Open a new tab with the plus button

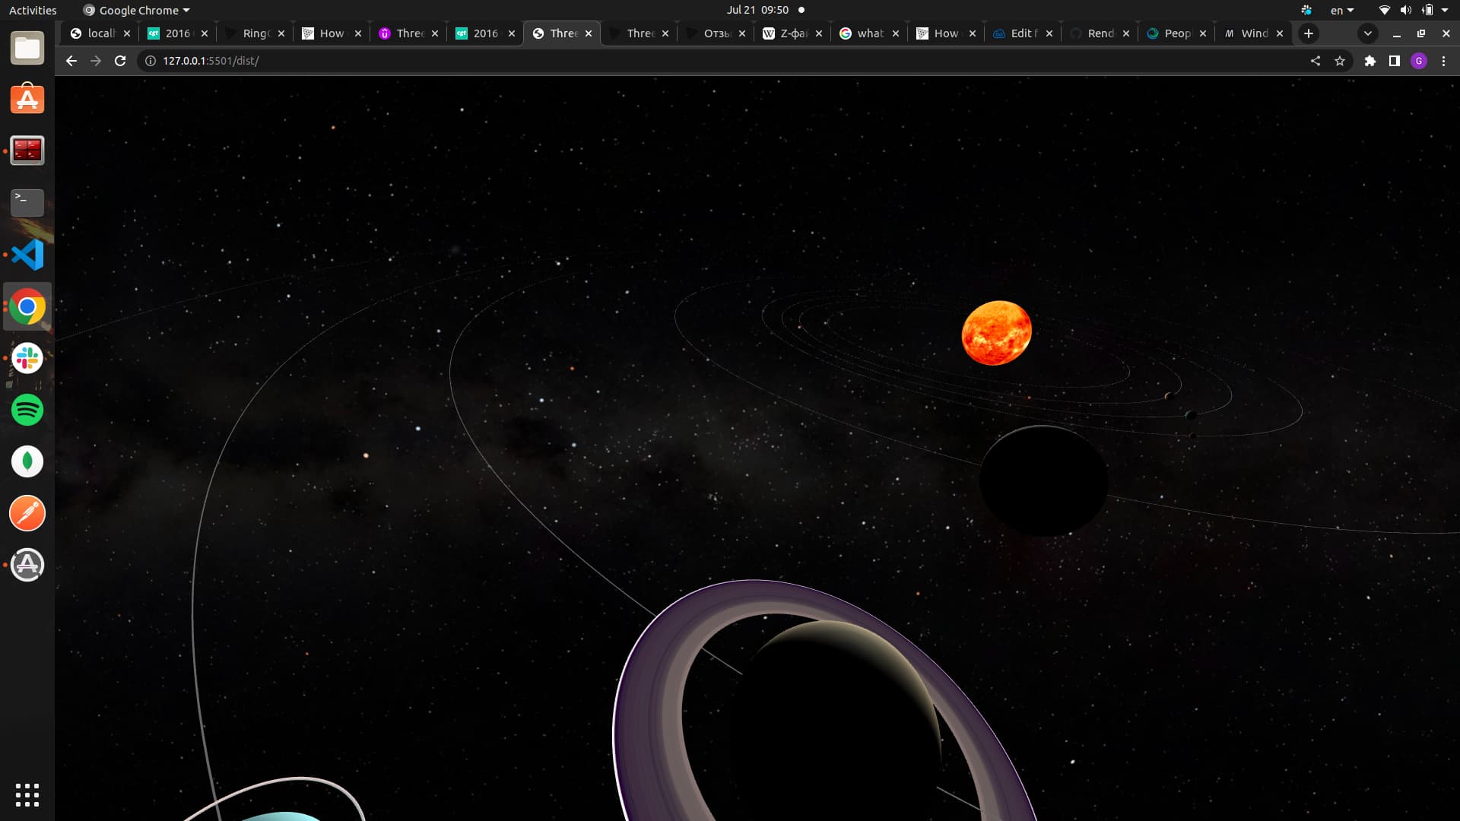point(1308,33)
